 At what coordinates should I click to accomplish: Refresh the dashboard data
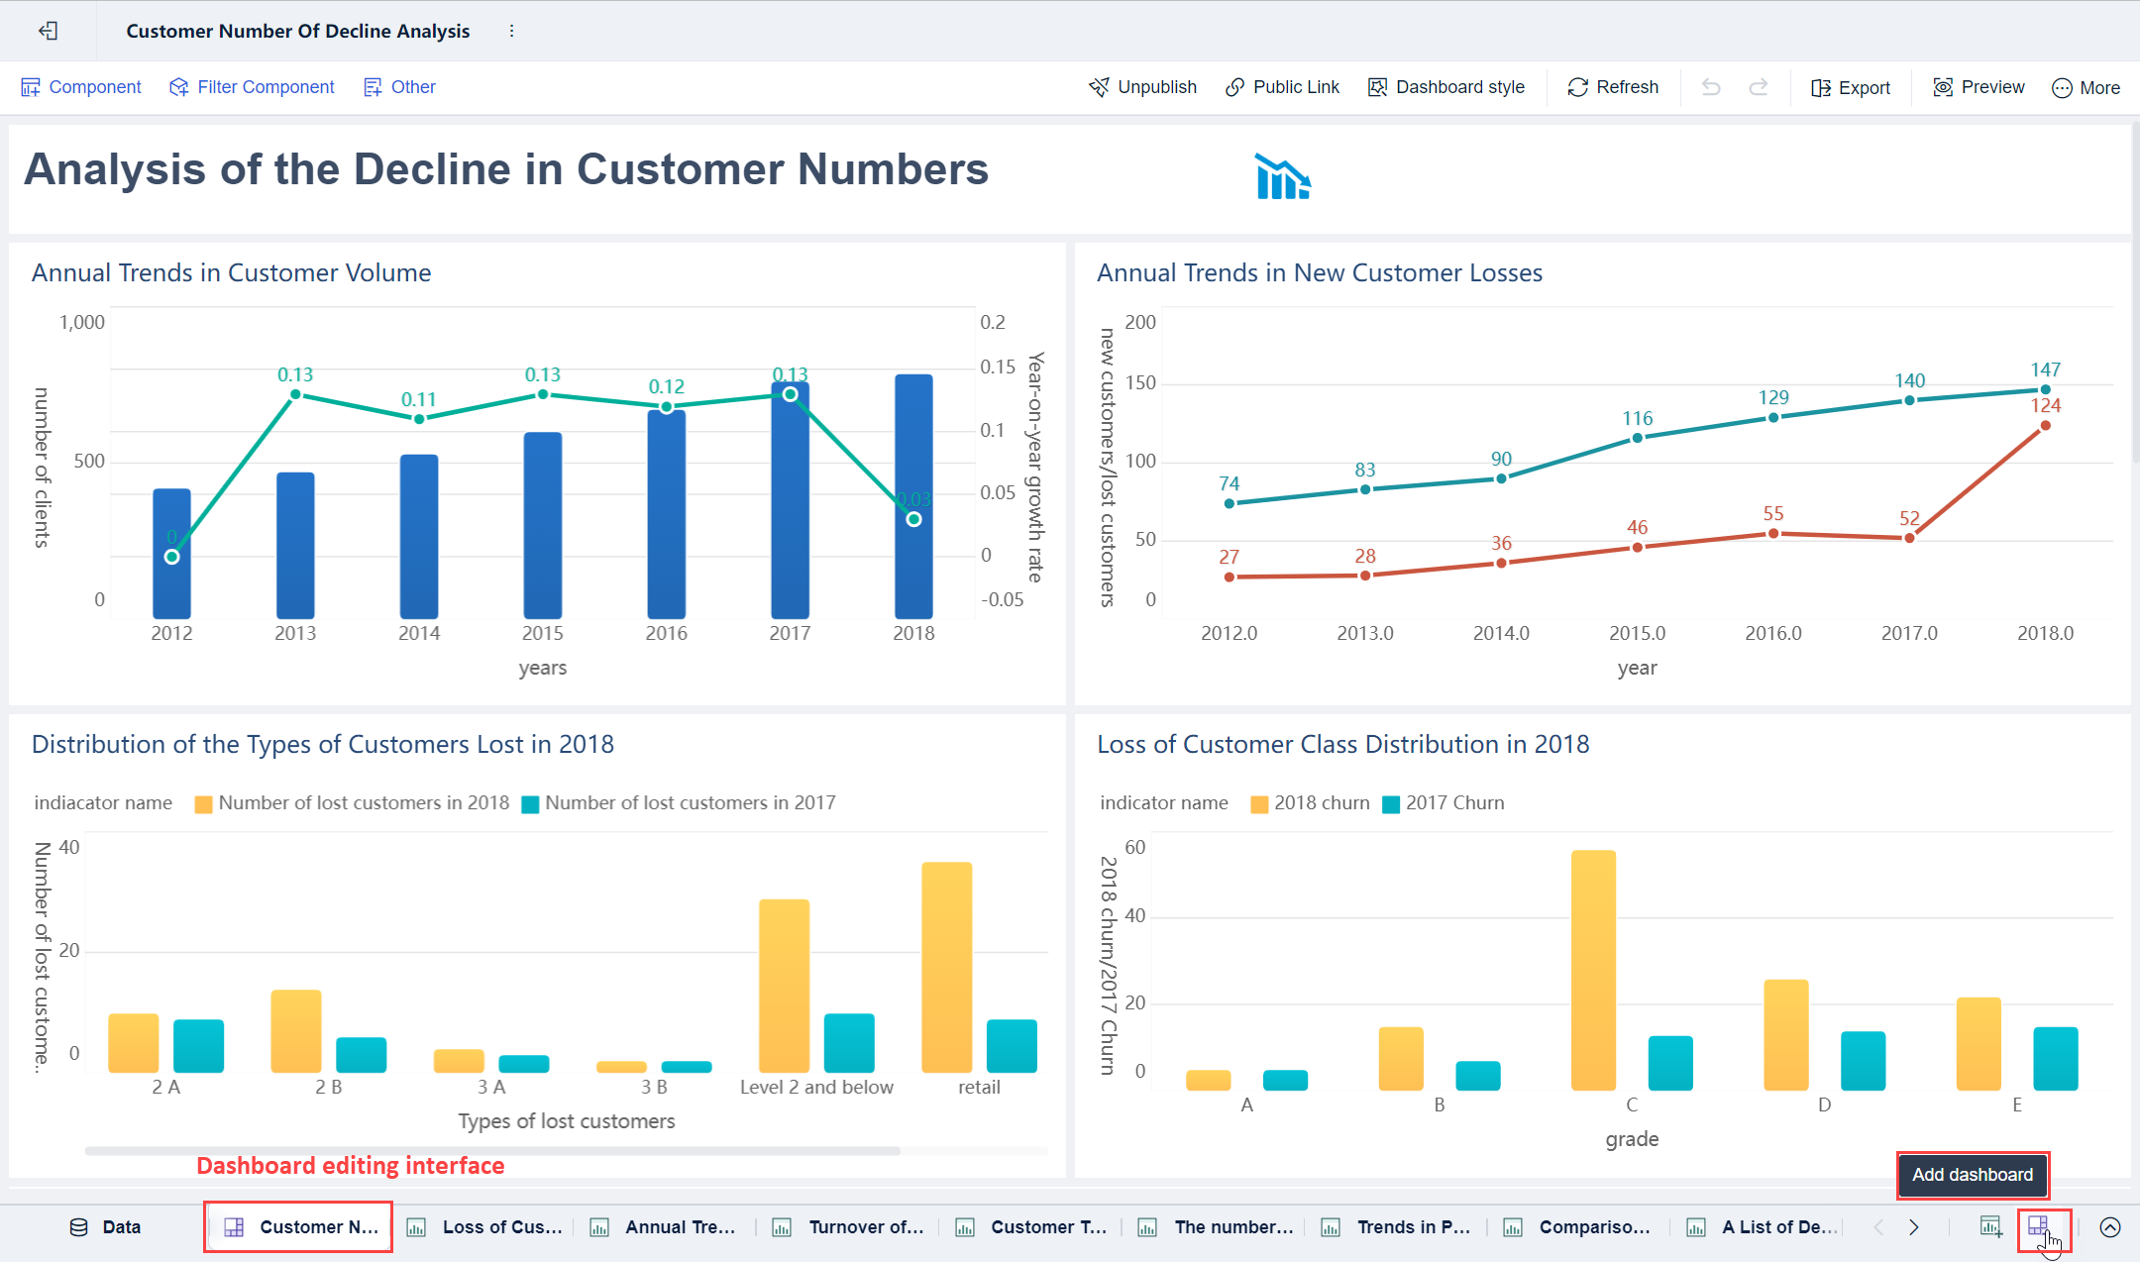1613,87
